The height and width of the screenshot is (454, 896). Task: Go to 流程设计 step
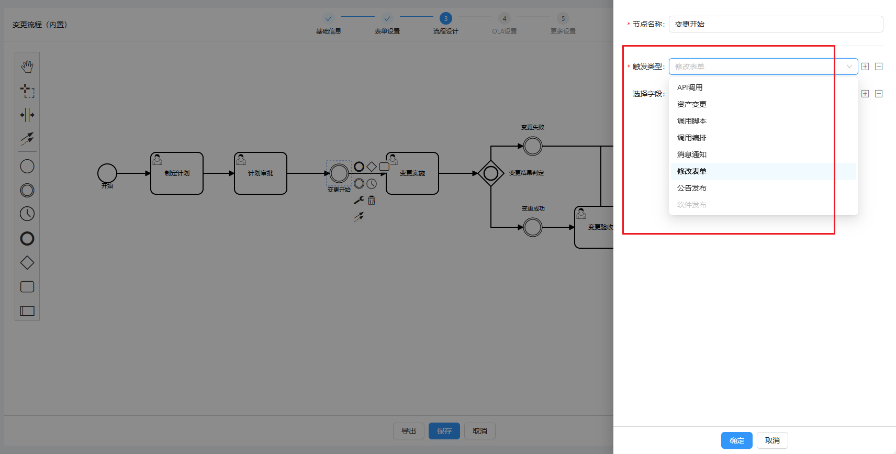click(446, 24)
